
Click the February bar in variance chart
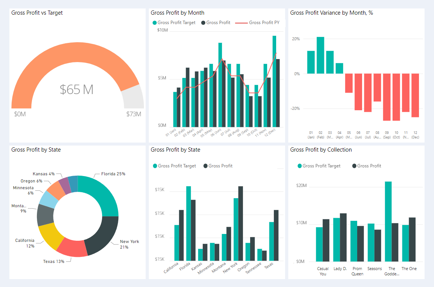(x=320, y=55)
